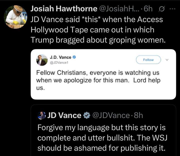Click the tweet text about Access Hollywood Tape
This screenshot has width=180, height=156.
[98, 30]
